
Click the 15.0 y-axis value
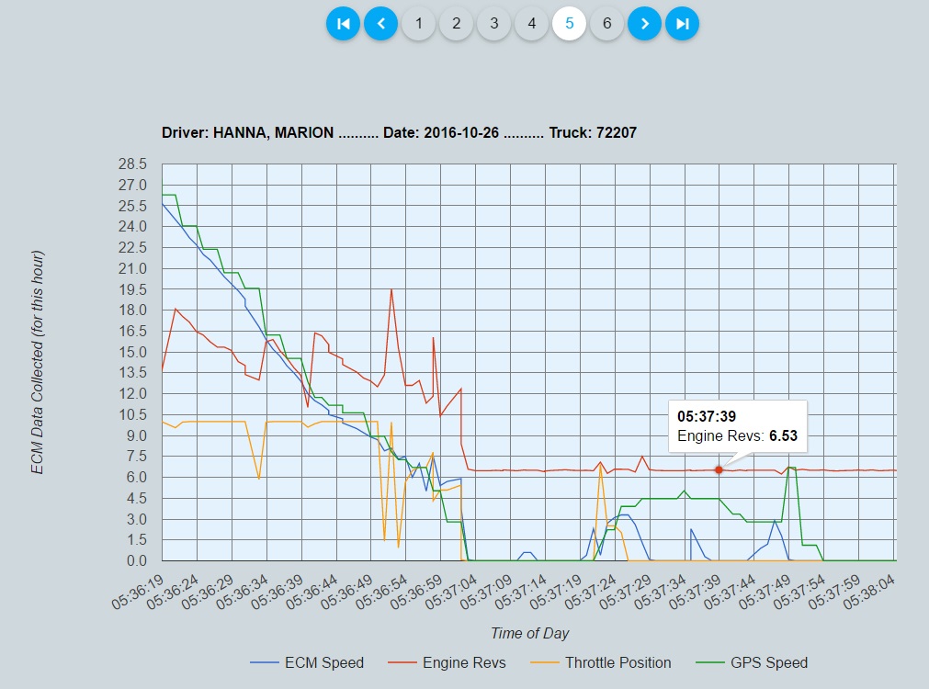(132, 352)
